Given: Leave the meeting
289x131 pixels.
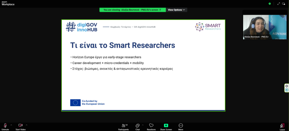Looking at the screenshot, I should click(x=282, y=126).
